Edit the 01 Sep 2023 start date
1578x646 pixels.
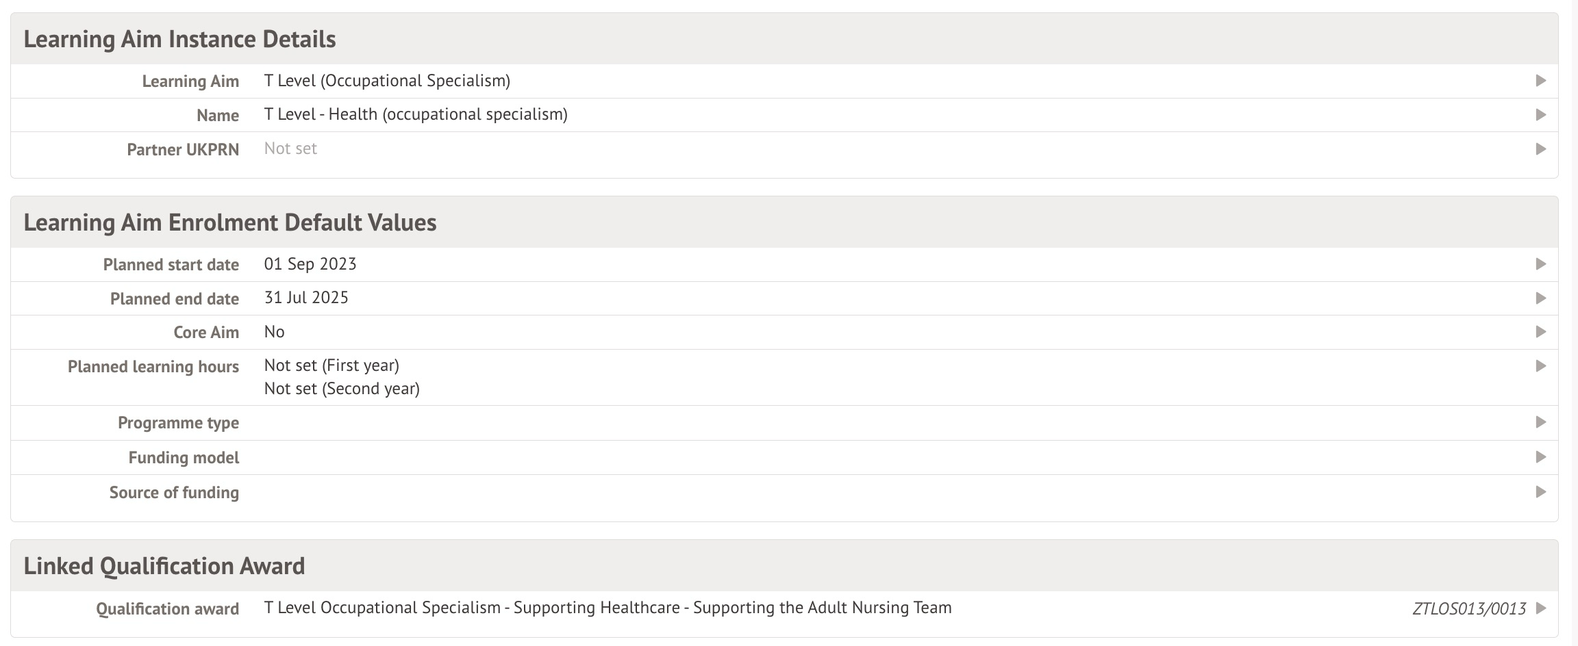pyautogui.click(x=310, y=264)
